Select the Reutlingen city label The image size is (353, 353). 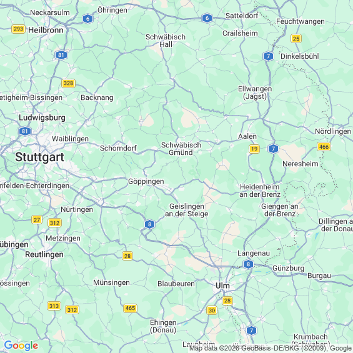point(44,254)
